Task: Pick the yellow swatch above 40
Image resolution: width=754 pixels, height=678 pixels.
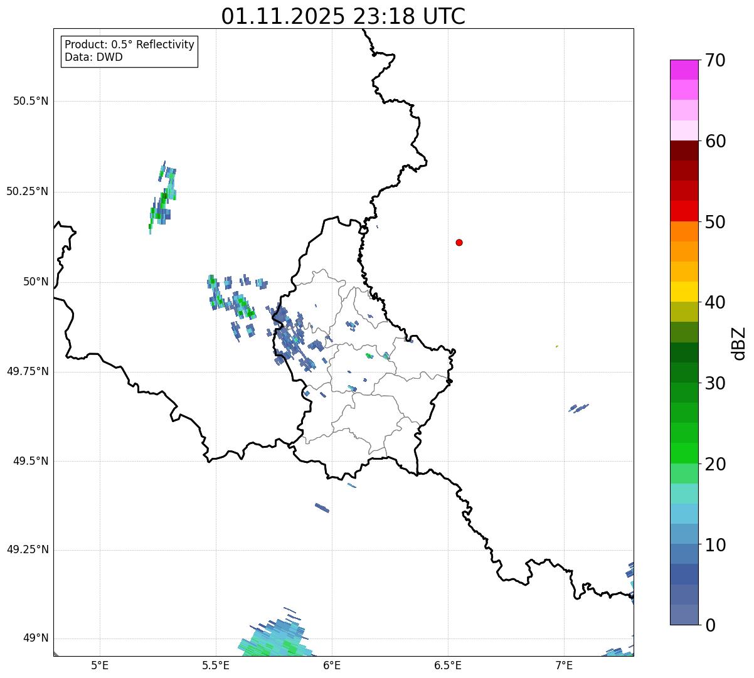Action: click(x=684, y=292)
